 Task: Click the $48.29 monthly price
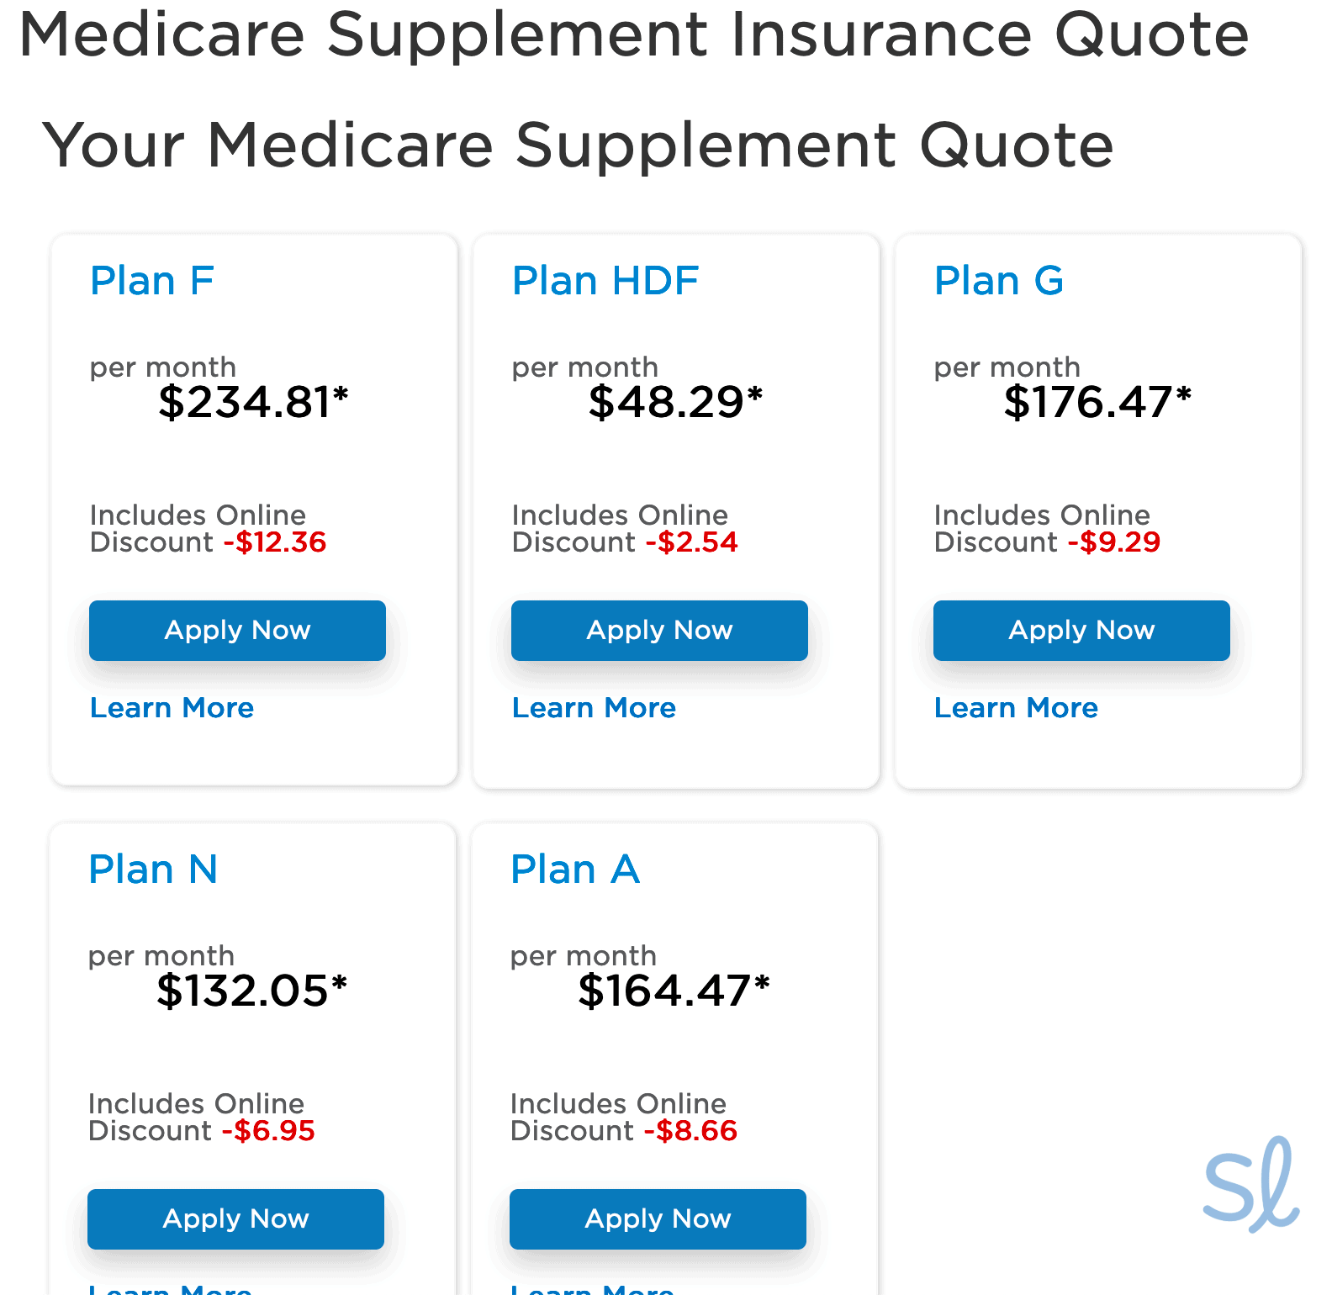click(x=675, y=402)
